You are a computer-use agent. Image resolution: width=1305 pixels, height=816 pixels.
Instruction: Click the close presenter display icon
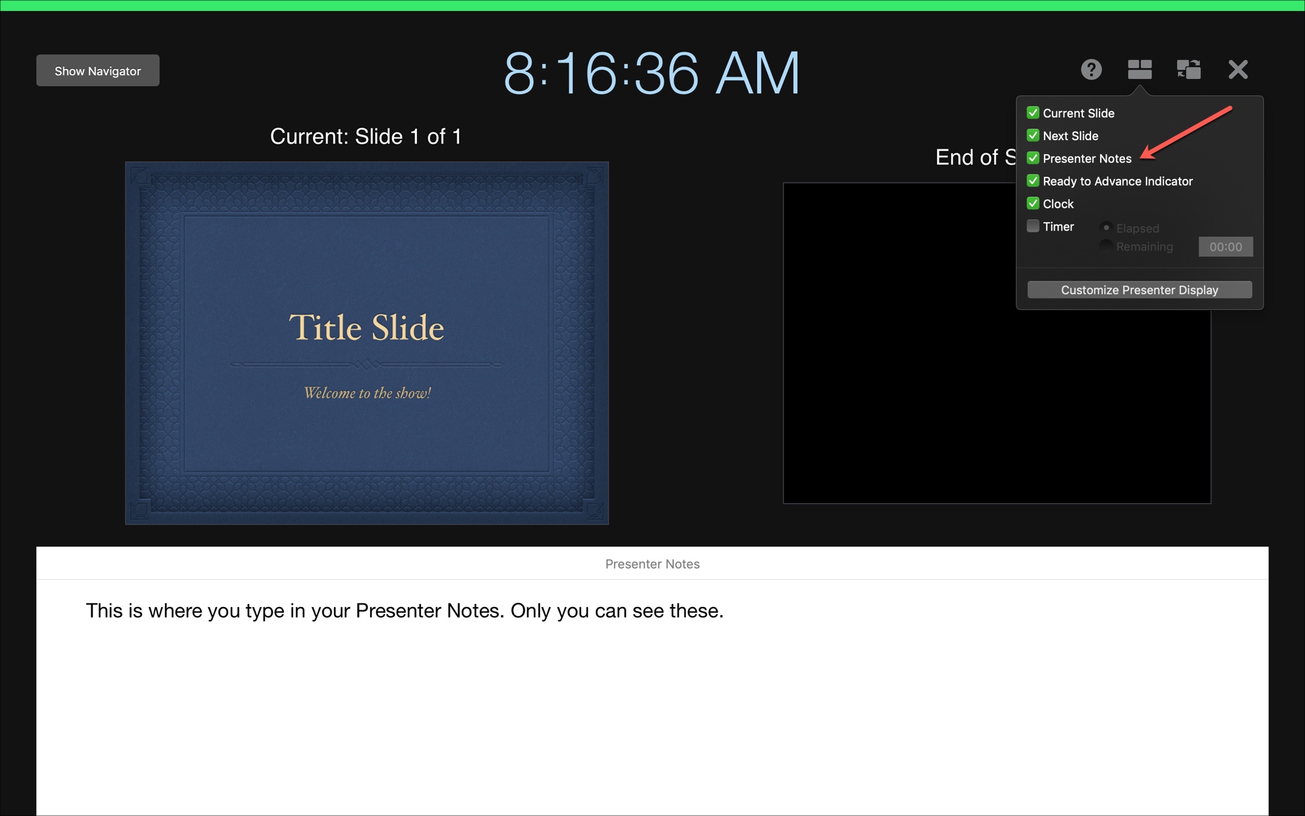1244,69
